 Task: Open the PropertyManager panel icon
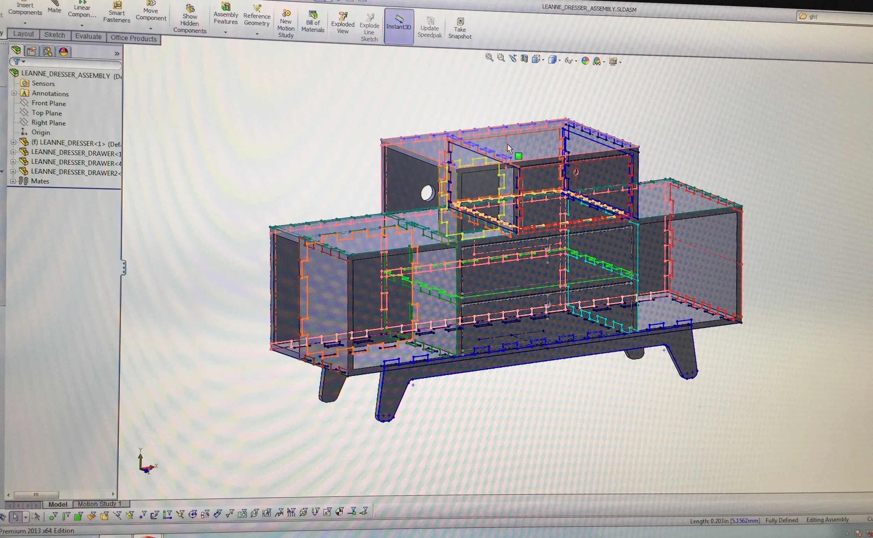[x=31, y=51]
